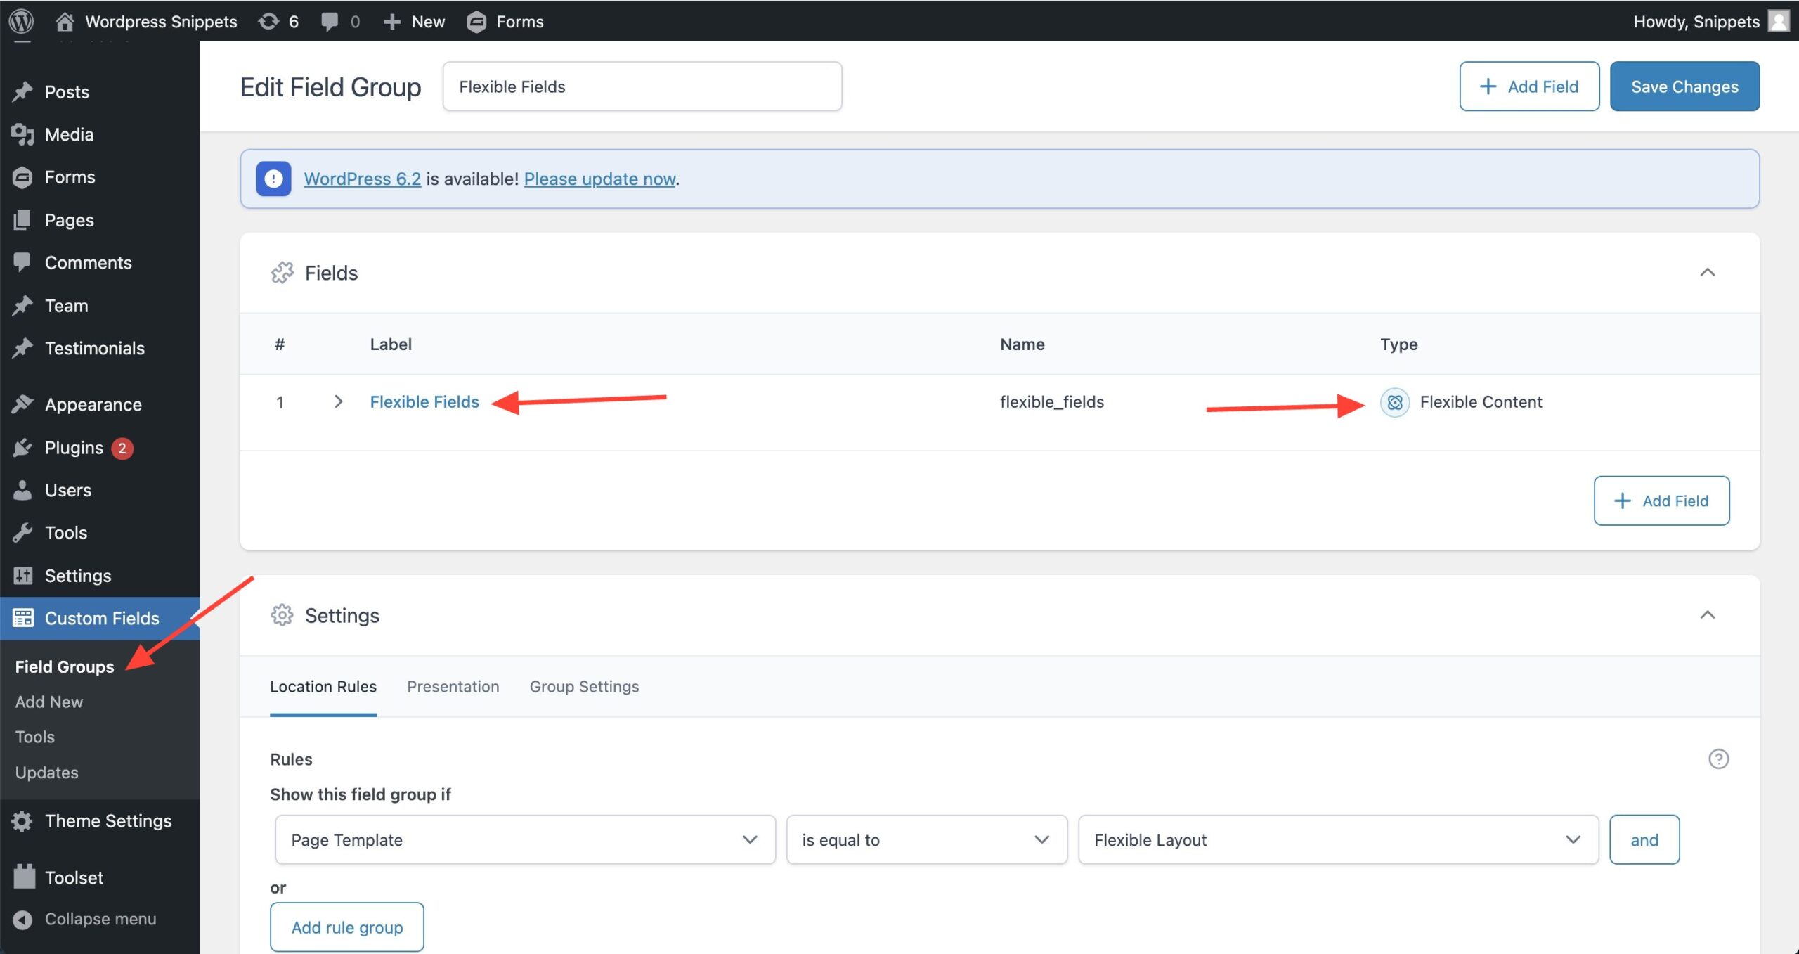Collapse the Fields panel
Image resolution: width=1799 pixels, height=954 pixels.
click(x=1707, y=273)
